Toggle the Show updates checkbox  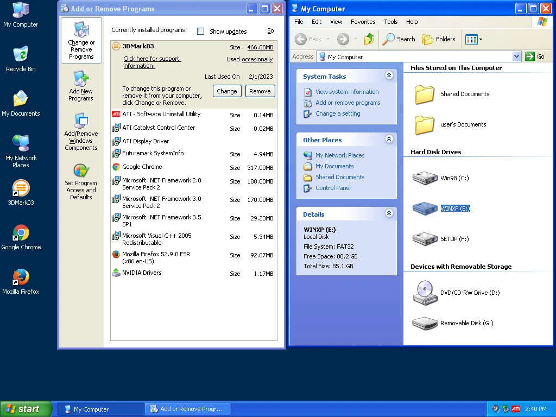(x=201, y=31)
